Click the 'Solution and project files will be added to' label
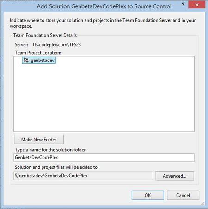 [x=57, y=167]
